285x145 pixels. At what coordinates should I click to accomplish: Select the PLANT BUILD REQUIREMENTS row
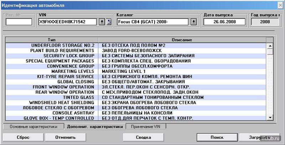136,50
